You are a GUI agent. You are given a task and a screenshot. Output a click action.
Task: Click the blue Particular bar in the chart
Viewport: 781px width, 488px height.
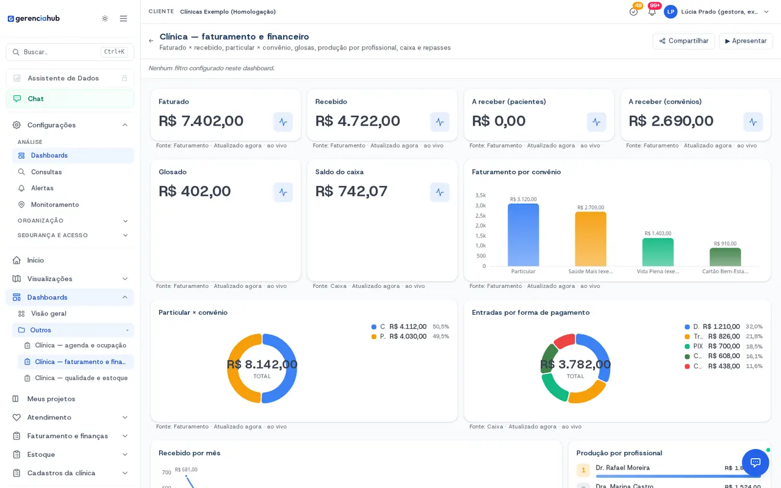click(x=524, y=235)
